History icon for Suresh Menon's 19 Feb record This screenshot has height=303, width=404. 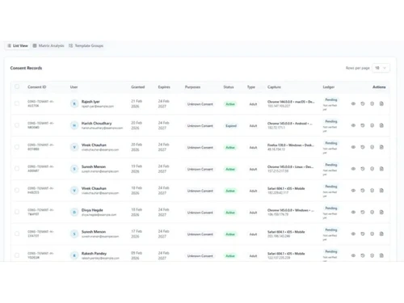363,169
